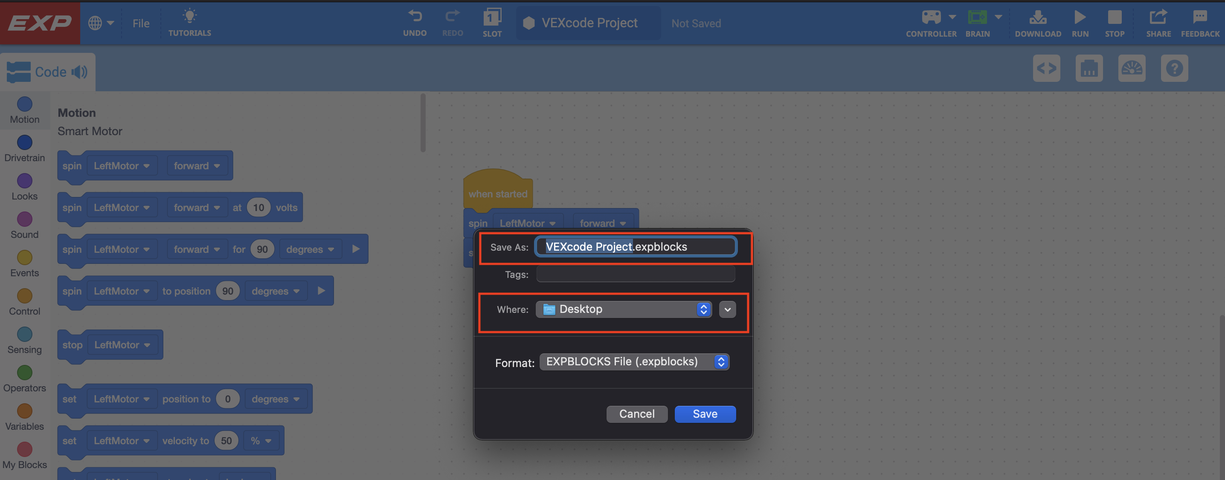Open the Where Desktop location dropdown

624,309
